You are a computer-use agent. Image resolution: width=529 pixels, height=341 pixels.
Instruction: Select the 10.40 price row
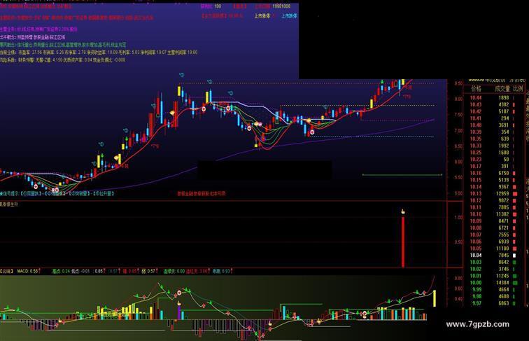coord(493,125)
